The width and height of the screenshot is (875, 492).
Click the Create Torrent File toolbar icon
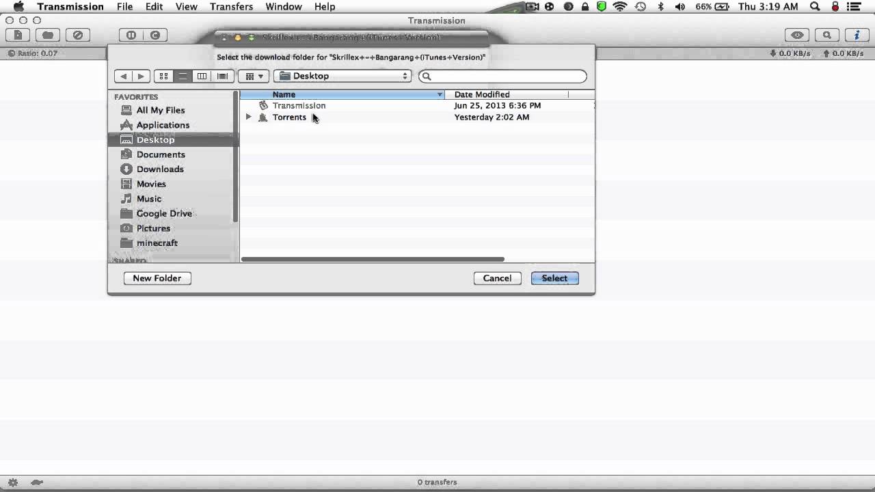coord(18,35)
